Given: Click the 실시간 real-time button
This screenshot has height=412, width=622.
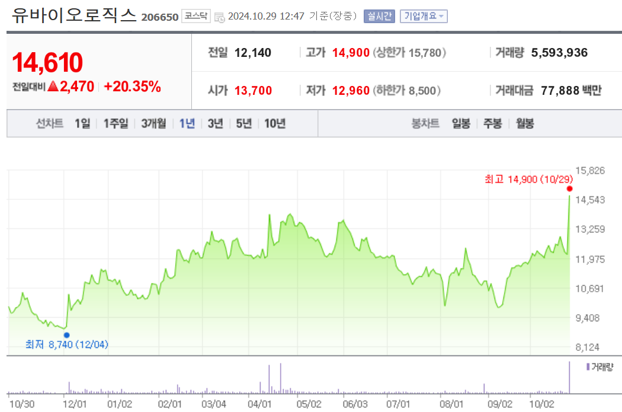Looking at the screenshot, I should [x=379, y=16].
